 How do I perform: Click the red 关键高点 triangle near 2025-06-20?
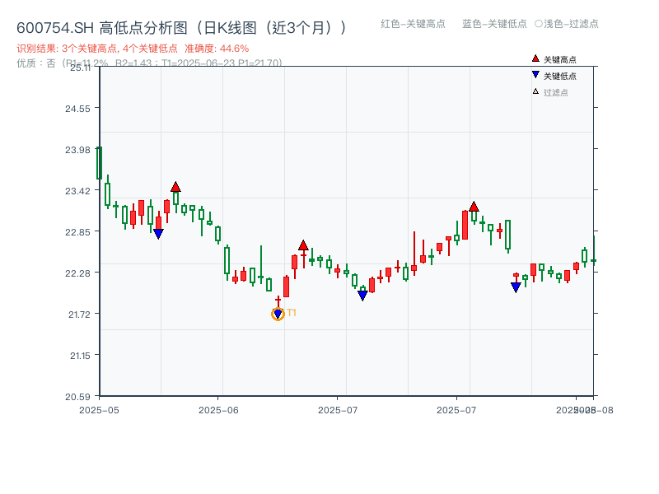tap(303, 245)
